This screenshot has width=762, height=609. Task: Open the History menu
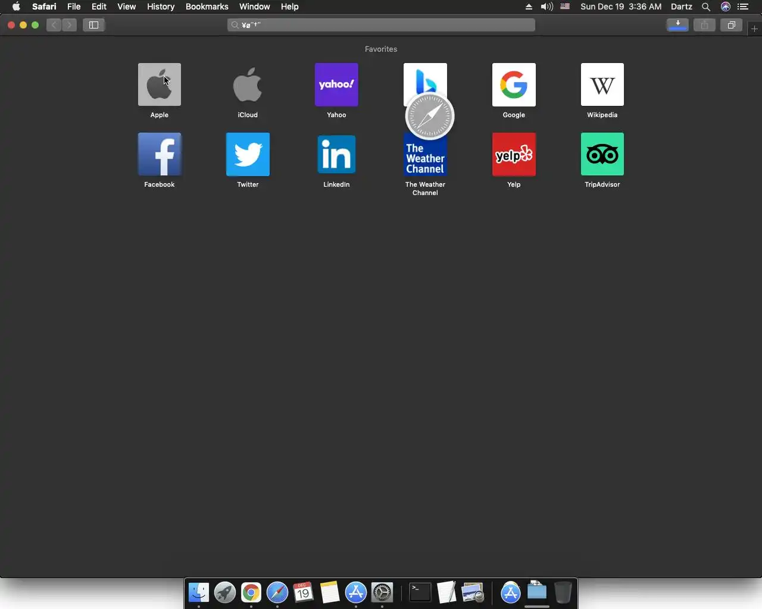pyautogui.click(x=161, y=7)
